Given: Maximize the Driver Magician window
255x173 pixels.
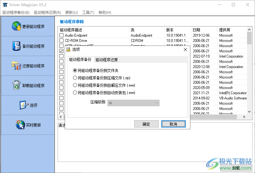Looking at the screenshot, I should pos(233,5).
